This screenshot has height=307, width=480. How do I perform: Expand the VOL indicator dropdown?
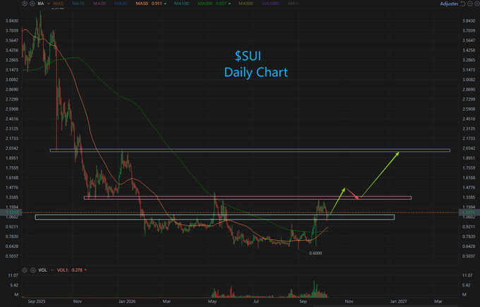point(52,270)
